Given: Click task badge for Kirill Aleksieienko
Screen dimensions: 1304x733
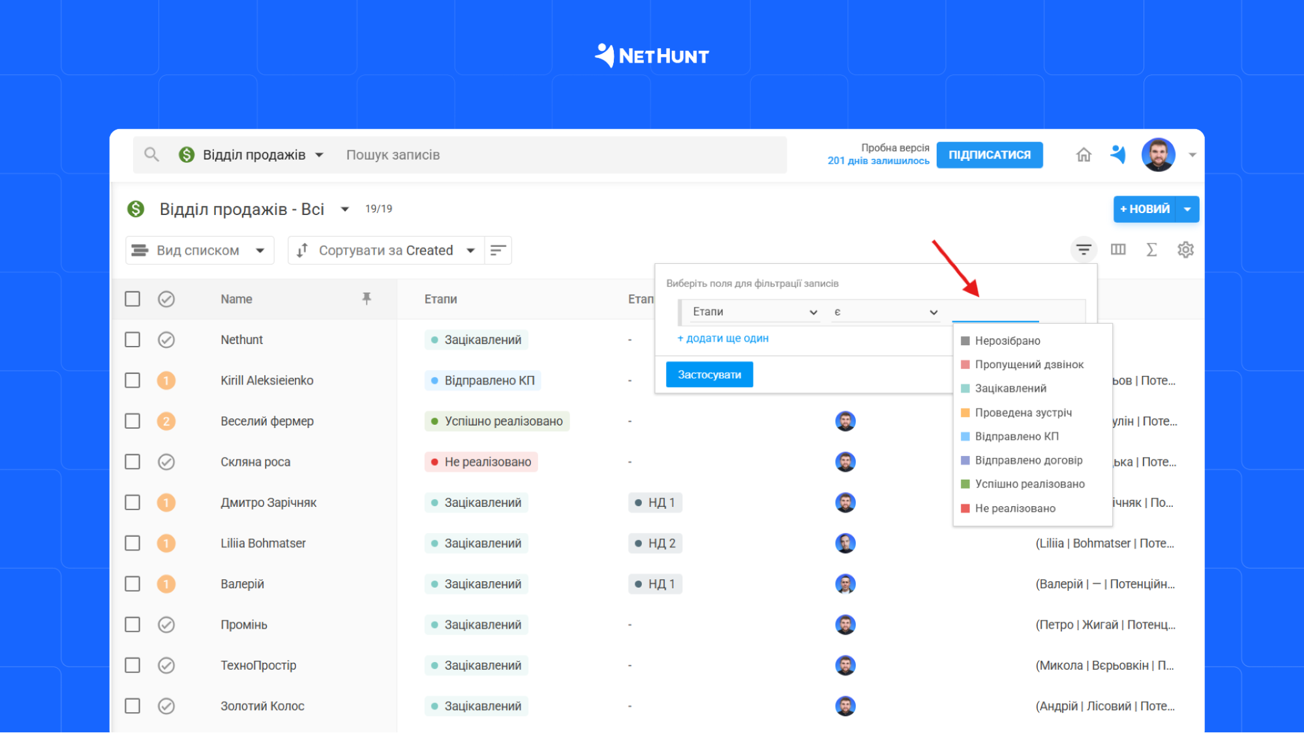Looking at the screenshot, I should [x=166, y=381].
